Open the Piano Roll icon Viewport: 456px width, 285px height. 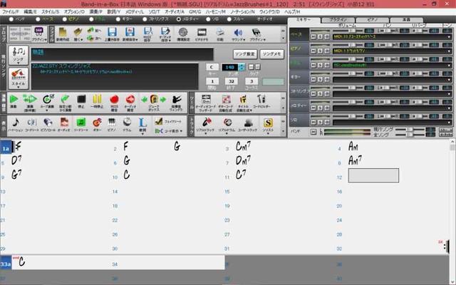[48, 123]
